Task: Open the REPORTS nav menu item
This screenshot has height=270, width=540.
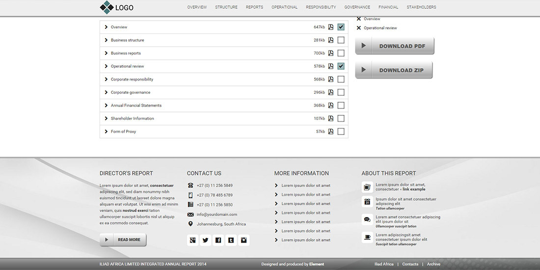Action: pyautogui.click(x=254, y=7)
